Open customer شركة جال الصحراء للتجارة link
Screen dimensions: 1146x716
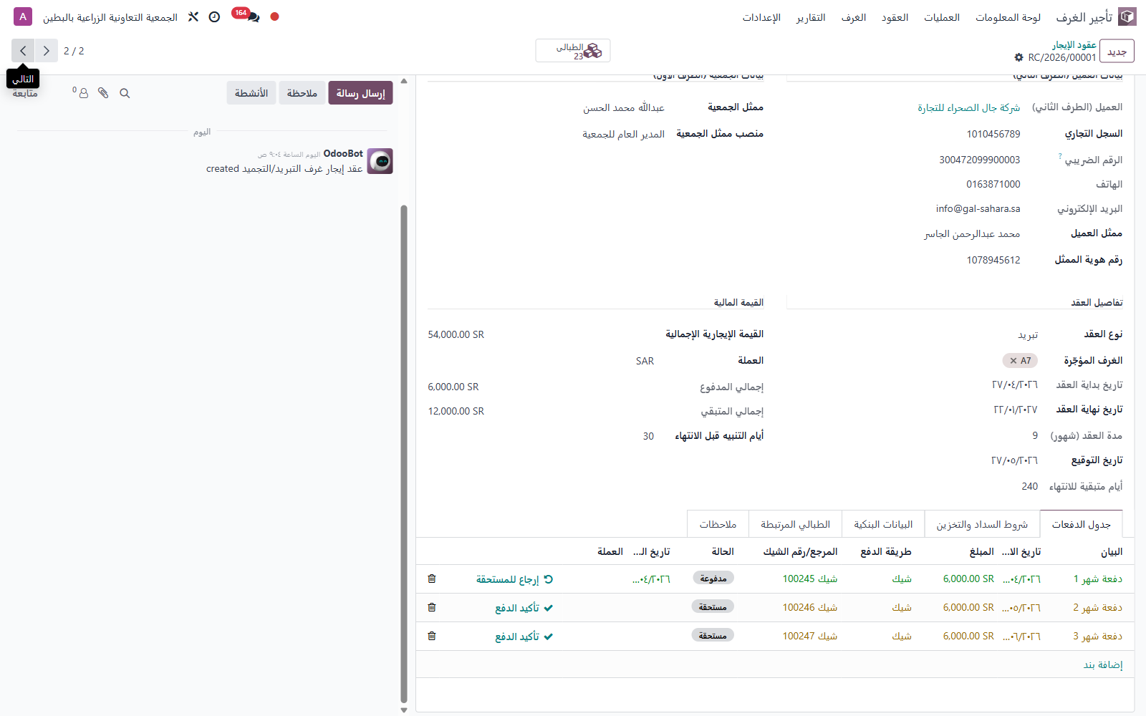pyautogui.click(x=969, y=107)
